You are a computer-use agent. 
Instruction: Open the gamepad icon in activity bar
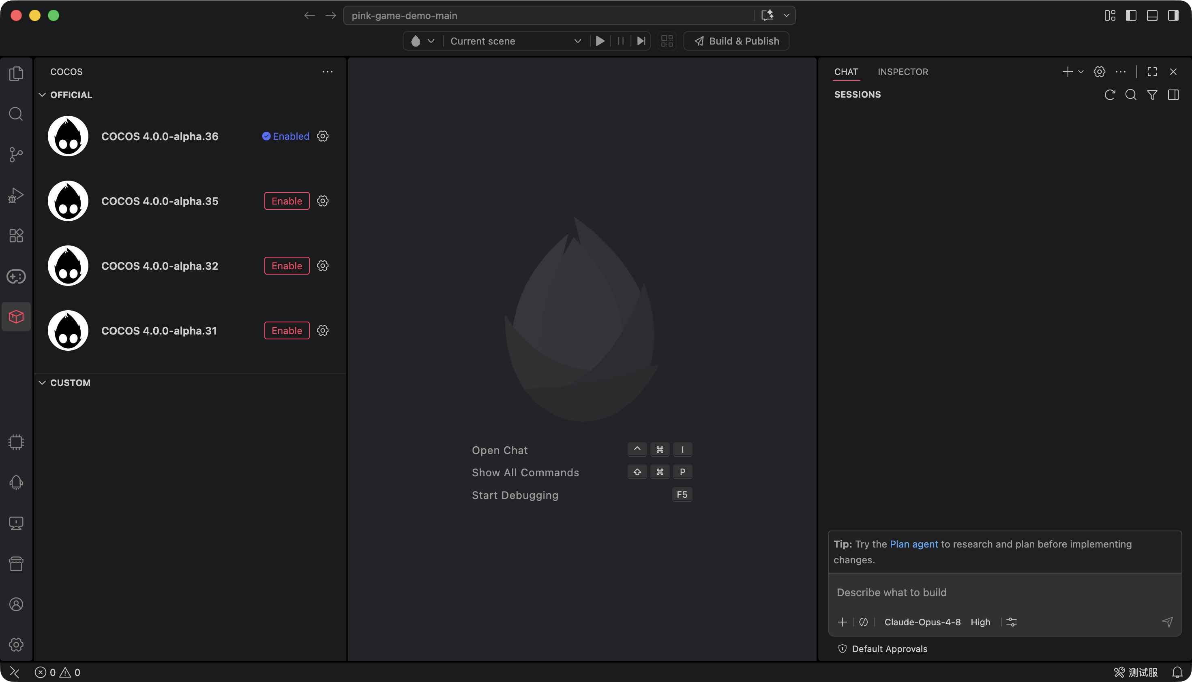(16, 276)
